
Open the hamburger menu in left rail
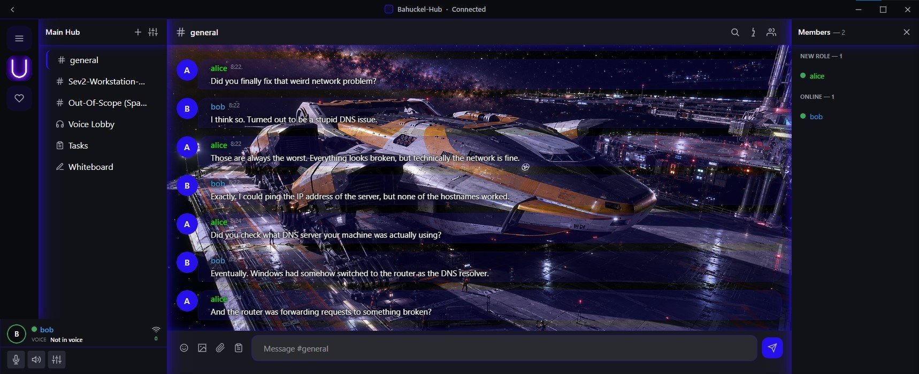(19, 38)
